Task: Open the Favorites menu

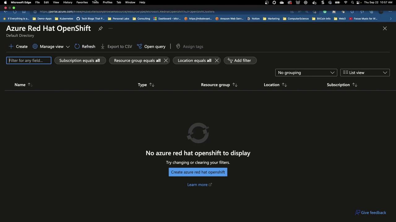Action: [x=82, y=2]
